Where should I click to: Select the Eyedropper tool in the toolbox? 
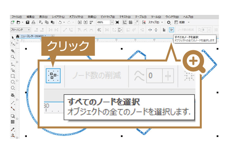click(x=13, y=129)
